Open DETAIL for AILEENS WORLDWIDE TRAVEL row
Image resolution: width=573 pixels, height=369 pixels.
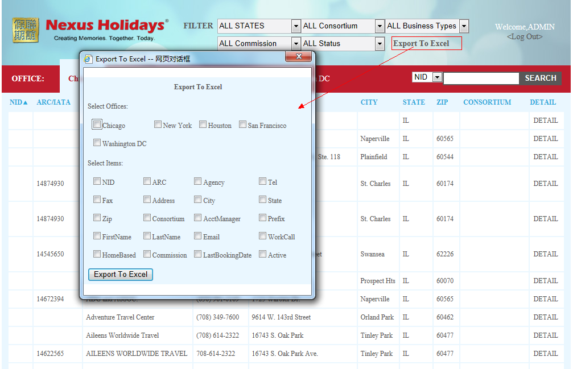coord(546,354)
